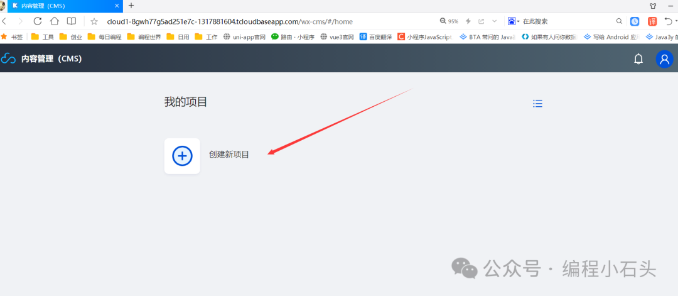Image resolution: width=678 pixels, height=296 pixels.
Task: Expand the address bar dropdown chevron
Action: click(495, 21)
